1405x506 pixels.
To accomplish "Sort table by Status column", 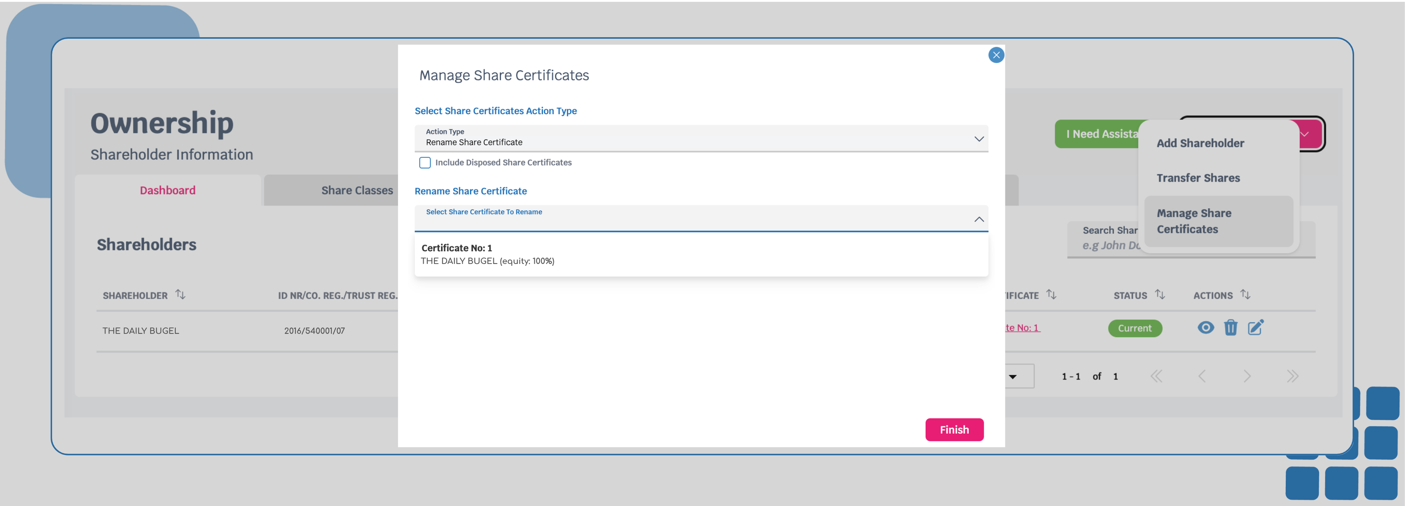I will 1160,295.
